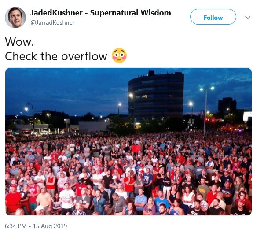The image size is (253, 233).
Task: Click the man in the light blue button shirt
Action: coord(140,200)
